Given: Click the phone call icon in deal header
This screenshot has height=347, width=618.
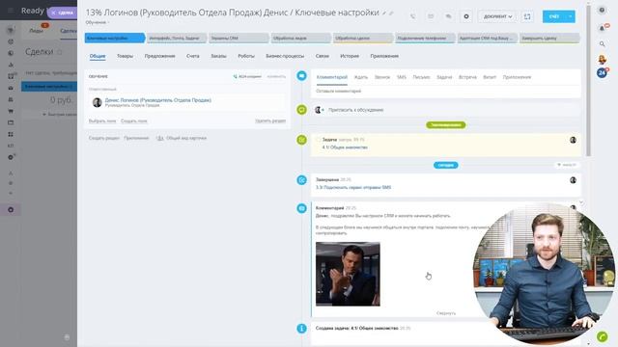Looking at the screenshot, I should point(412,16).
